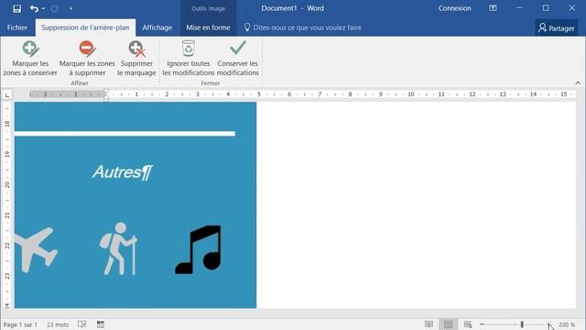The width and height of the screenshot is (586, 330).
Task: Minimize the Word window
Action: (x=519, y=8)
